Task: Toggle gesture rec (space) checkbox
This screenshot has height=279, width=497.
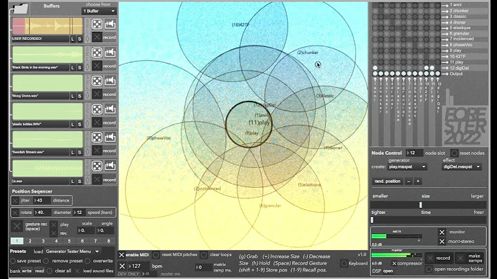Action: 17,227
